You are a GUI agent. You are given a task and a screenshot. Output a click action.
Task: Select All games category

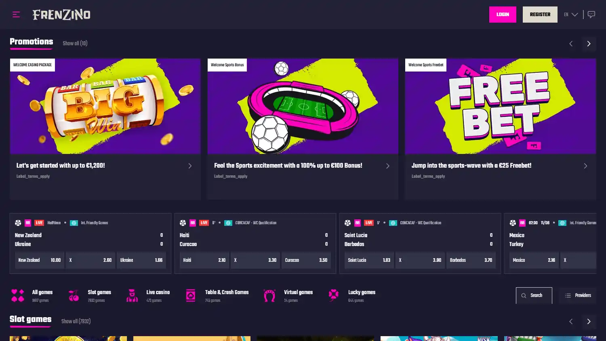click(x=32, y=296)
